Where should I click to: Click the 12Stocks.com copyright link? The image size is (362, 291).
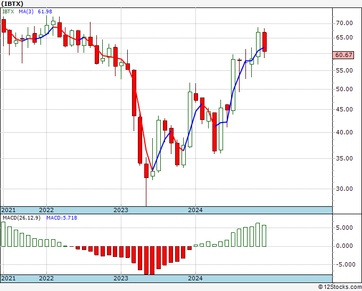tap(340, 287)
